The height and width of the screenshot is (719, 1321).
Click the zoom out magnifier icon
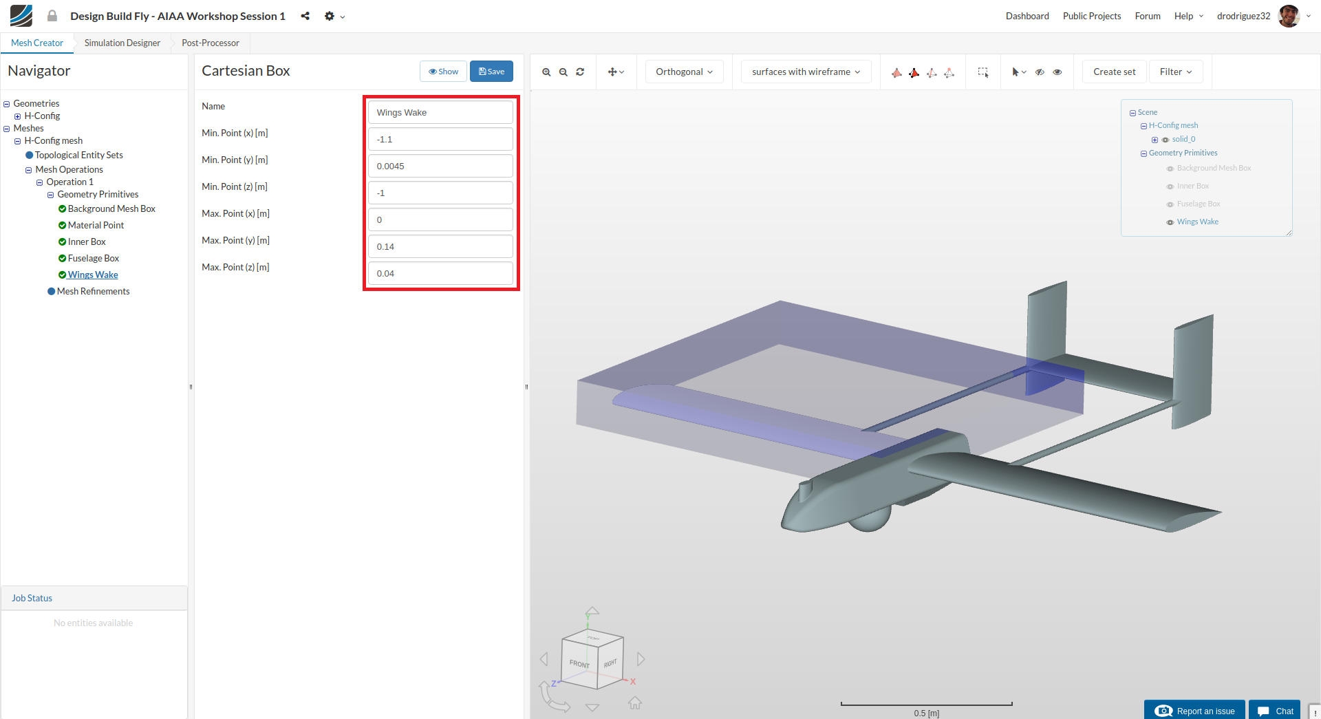click(x=563, y=72)
